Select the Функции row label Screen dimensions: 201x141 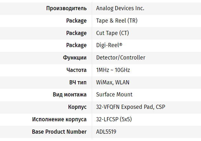pyautogui.click(x=75, y=58)
